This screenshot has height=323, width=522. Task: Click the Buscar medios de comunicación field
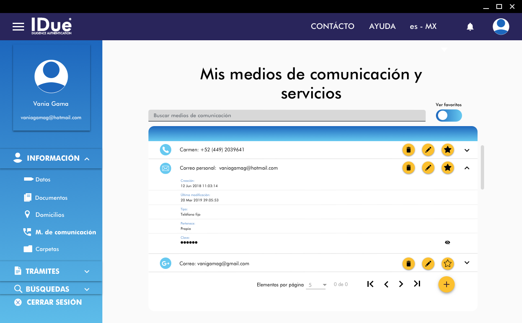point(287,116)
